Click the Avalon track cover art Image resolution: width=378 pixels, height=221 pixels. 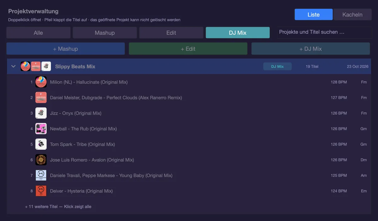41,160
